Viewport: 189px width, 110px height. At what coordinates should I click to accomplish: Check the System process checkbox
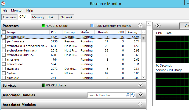(x=4, y=73)
